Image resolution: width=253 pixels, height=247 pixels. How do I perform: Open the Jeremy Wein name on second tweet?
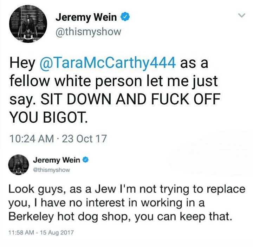57,160
